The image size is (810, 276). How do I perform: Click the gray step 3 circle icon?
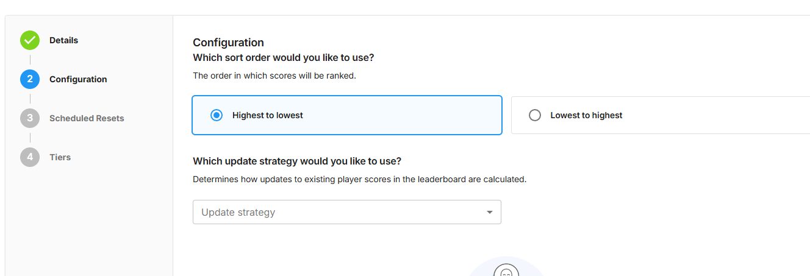coord(30,118)
